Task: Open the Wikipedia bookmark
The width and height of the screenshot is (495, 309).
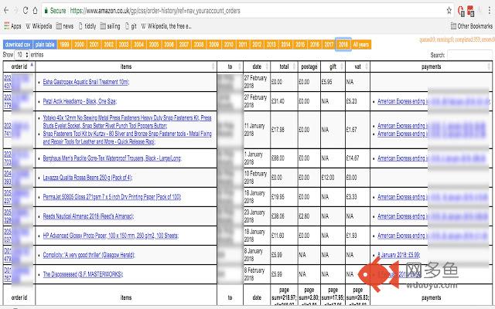Action: (39, 26)
